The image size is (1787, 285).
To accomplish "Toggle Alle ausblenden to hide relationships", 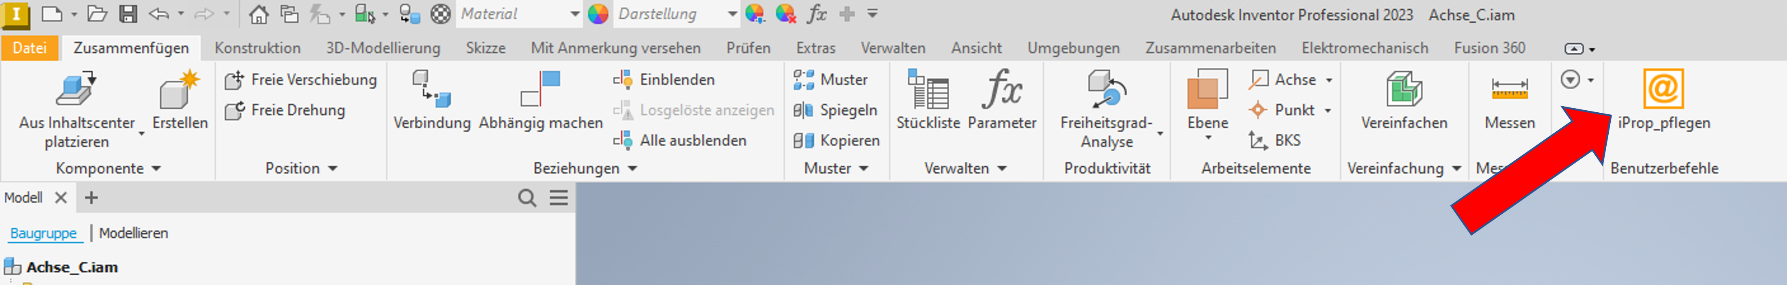I will (x=680, y=140).
